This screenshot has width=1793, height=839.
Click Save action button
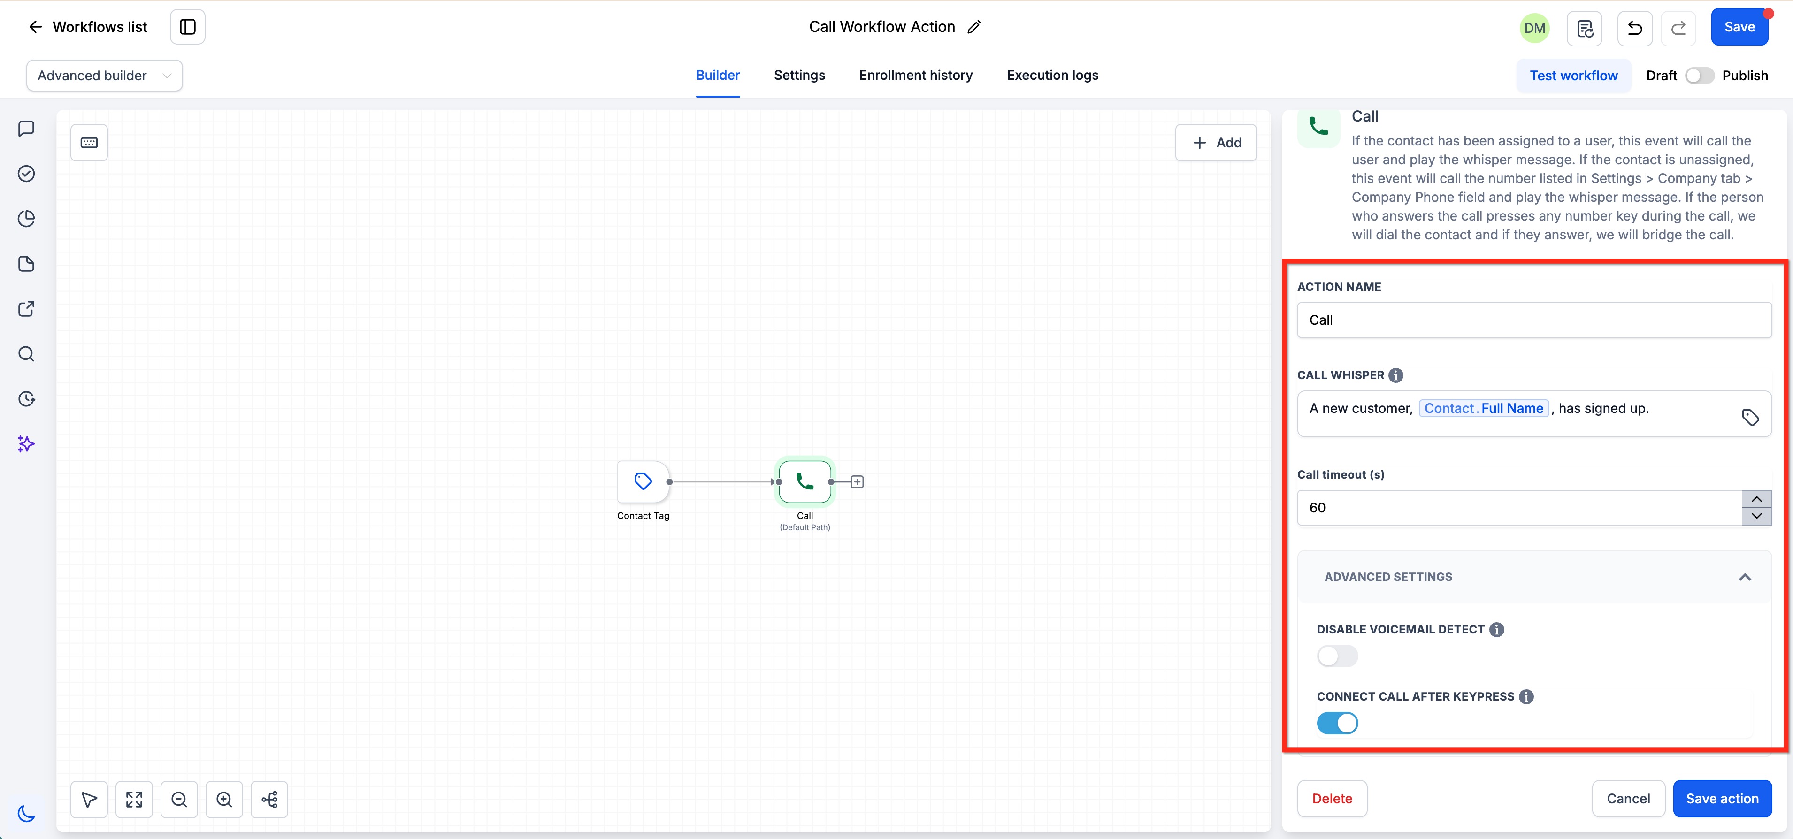click(1722, 799)
